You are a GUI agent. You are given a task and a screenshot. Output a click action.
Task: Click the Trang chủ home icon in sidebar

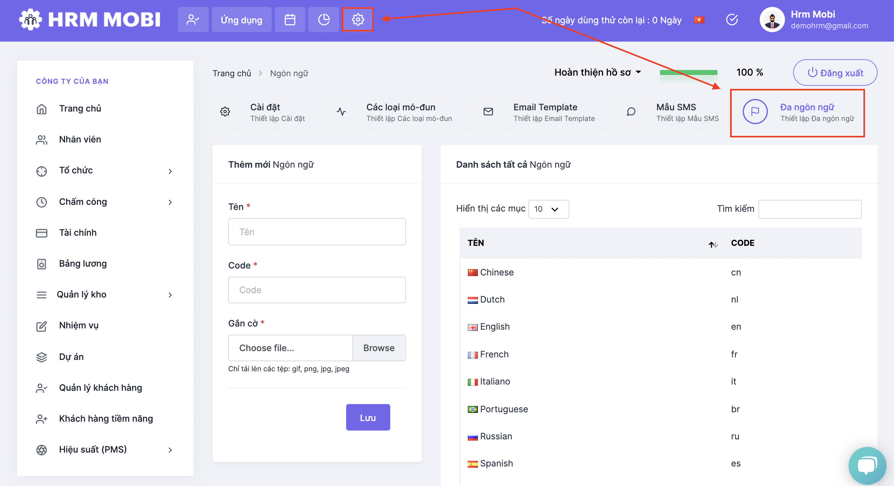point(42,109)
